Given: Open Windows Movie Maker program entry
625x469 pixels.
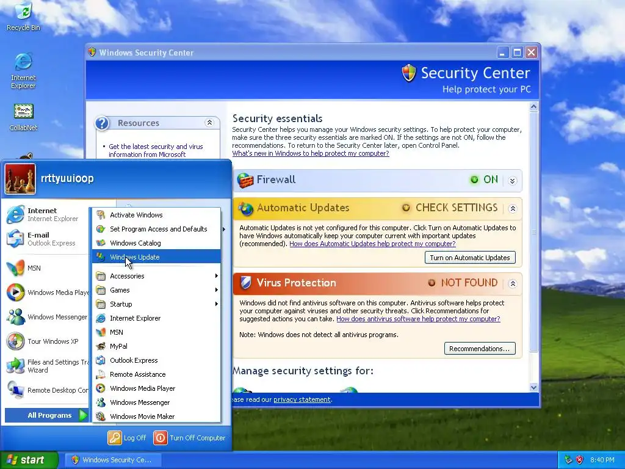Looking at the screenshot, I should [x=156, y=416].
